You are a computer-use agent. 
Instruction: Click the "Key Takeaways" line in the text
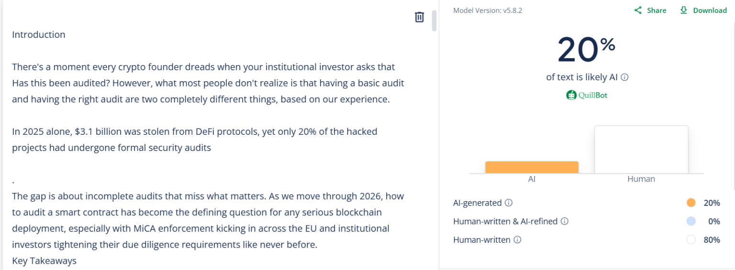coord(44,261)
